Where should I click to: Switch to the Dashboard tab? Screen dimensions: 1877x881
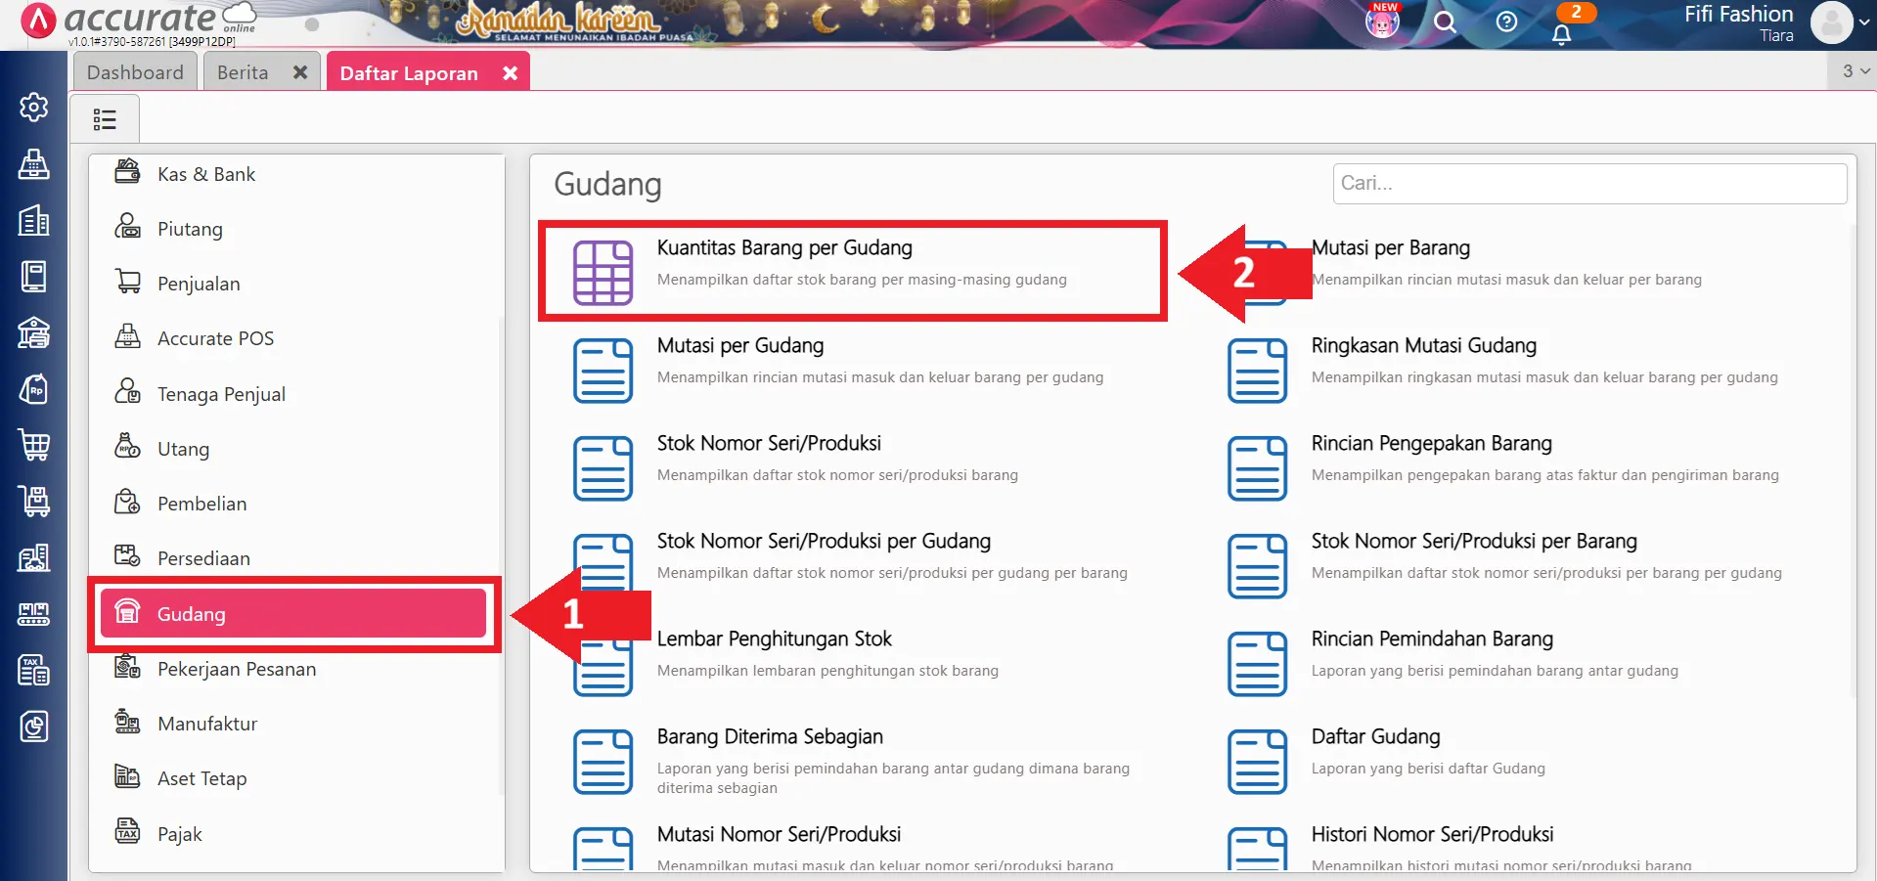pos(135,72)
